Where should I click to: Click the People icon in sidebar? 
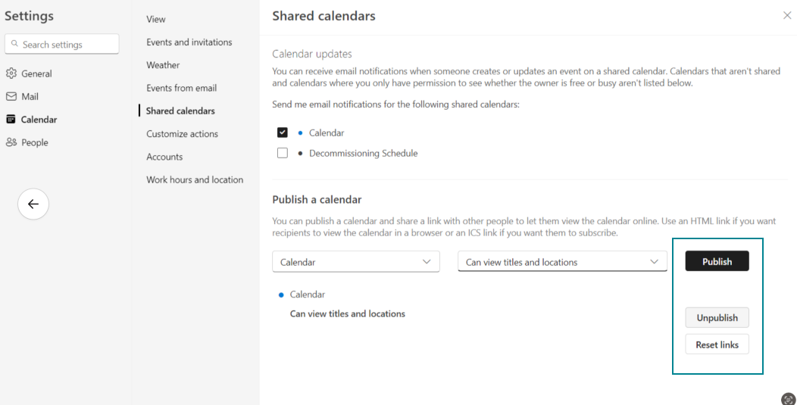11,142
